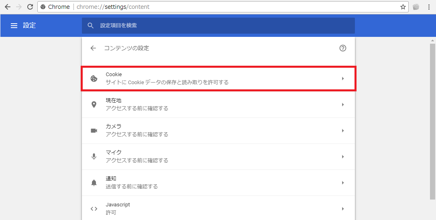Click the 設定 title in the header

29,26
